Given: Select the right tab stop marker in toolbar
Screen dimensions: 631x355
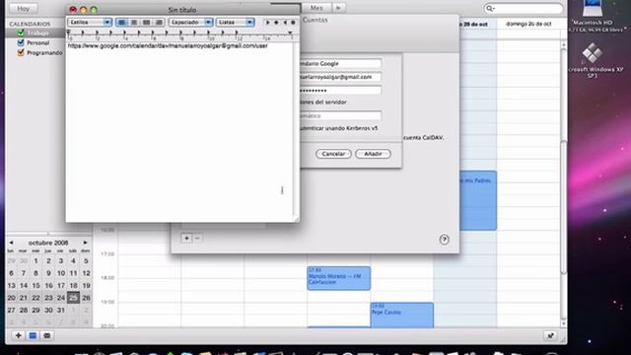Looking at the screenshot, I should point(285,23).
